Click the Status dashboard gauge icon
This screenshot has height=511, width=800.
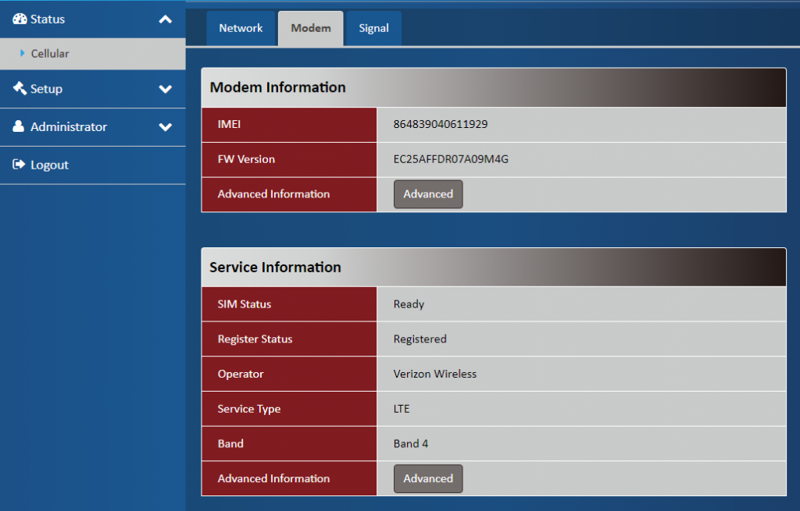point(20,19)
